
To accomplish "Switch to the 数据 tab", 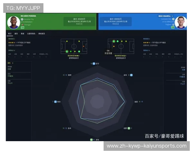I will click(23, 34).
